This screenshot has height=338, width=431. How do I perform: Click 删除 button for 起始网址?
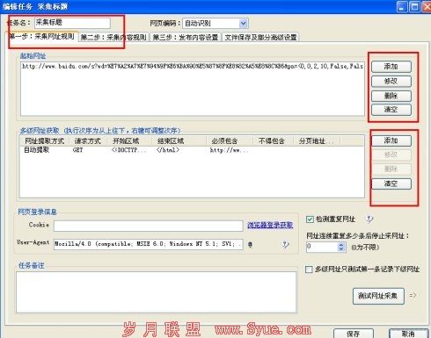(391, 96)
